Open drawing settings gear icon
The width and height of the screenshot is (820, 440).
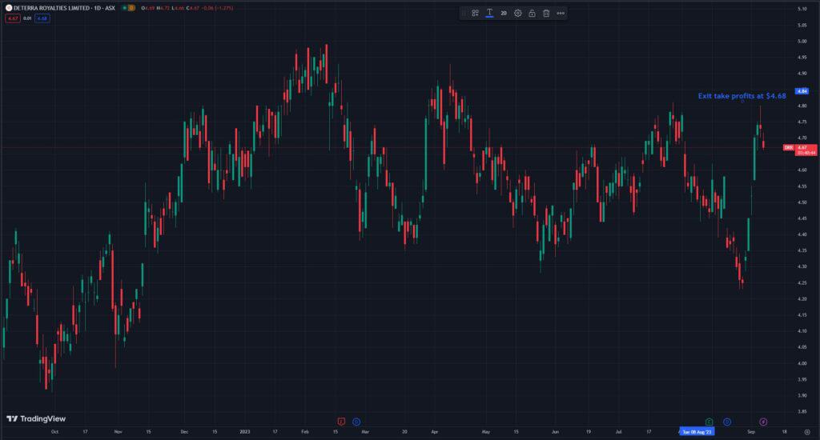click(518, 13)
